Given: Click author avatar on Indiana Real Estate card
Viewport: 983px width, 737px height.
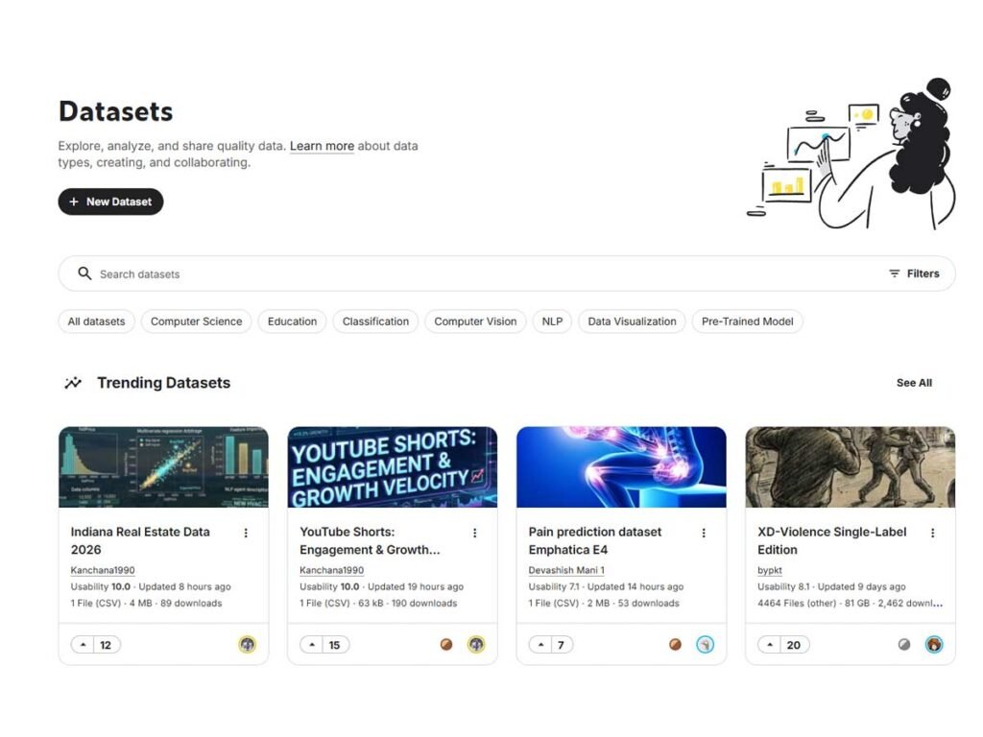Looking at the screenshot, I should point(247,645).
